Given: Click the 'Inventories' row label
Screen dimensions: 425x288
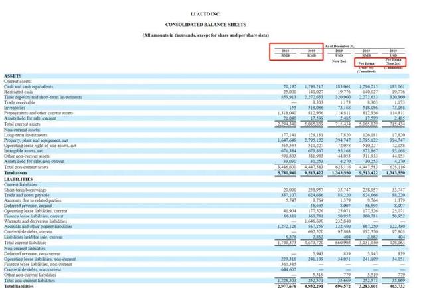Looking at the screenshot, I should pyautogui.click(x=15, y=108).
